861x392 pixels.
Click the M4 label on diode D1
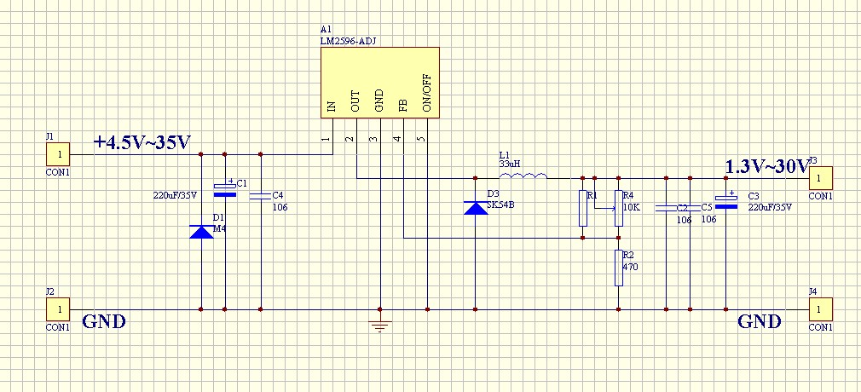click(x=220, y=228)
